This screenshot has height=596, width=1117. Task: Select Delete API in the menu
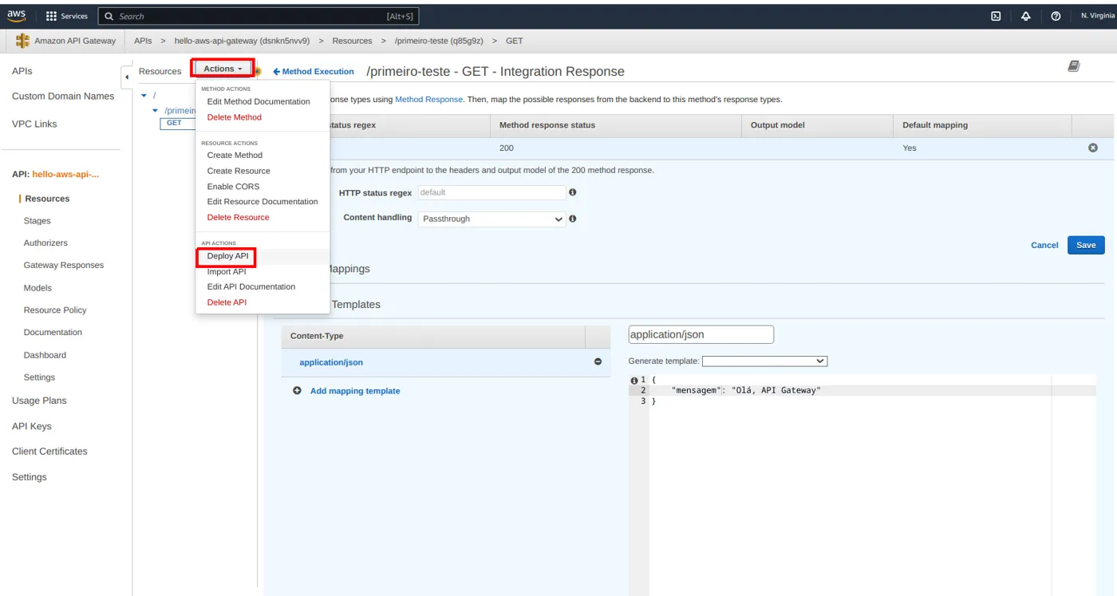pos(227,302)
